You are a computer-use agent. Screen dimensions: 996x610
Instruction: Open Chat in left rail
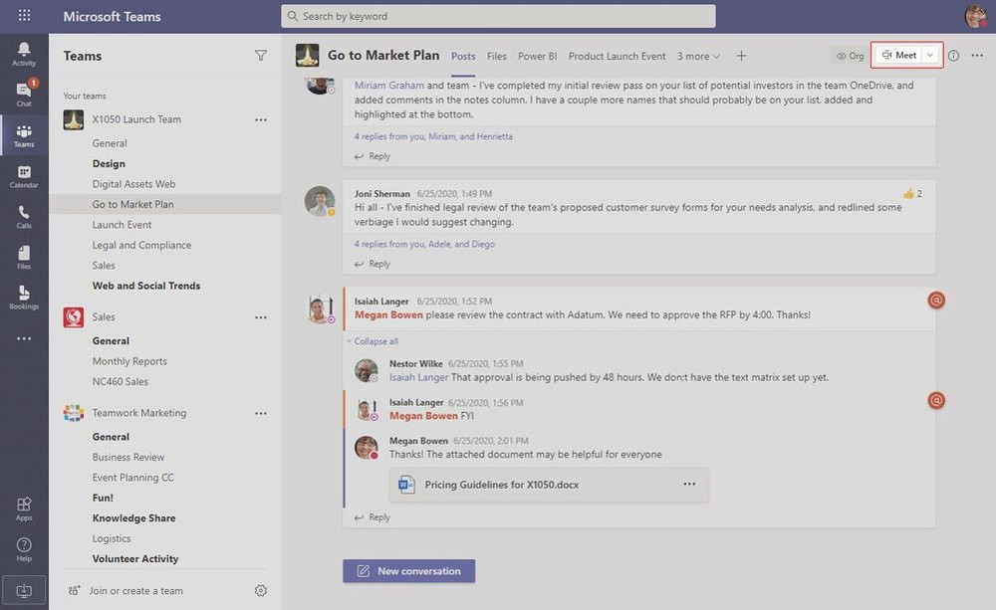24,95
